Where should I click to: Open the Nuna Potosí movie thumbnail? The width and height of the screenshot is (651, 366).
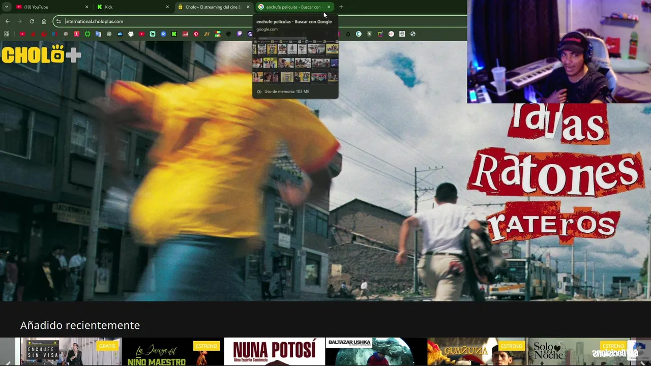coord(274,352)
